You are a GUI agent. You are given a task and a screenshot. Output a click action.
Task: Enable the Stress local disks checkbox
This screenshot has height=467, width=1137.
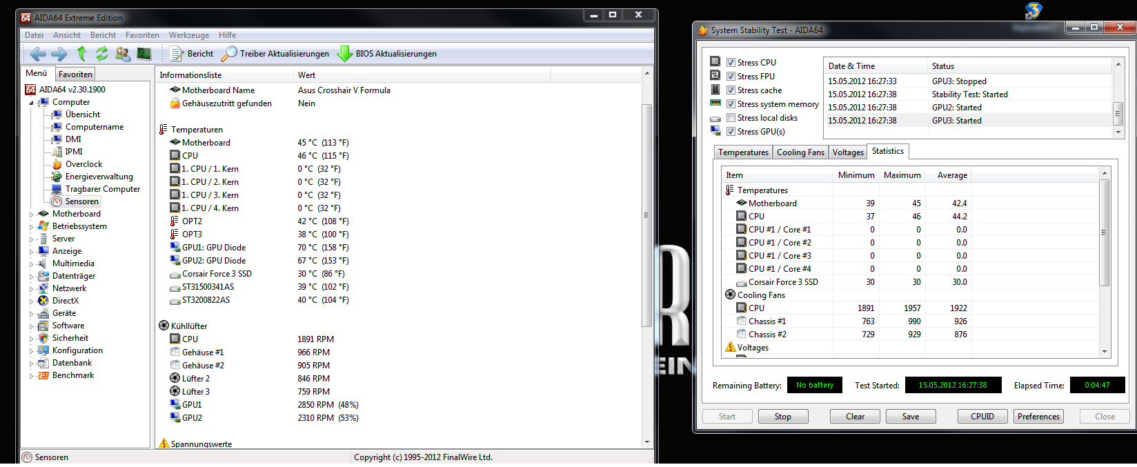coord(731,118)
